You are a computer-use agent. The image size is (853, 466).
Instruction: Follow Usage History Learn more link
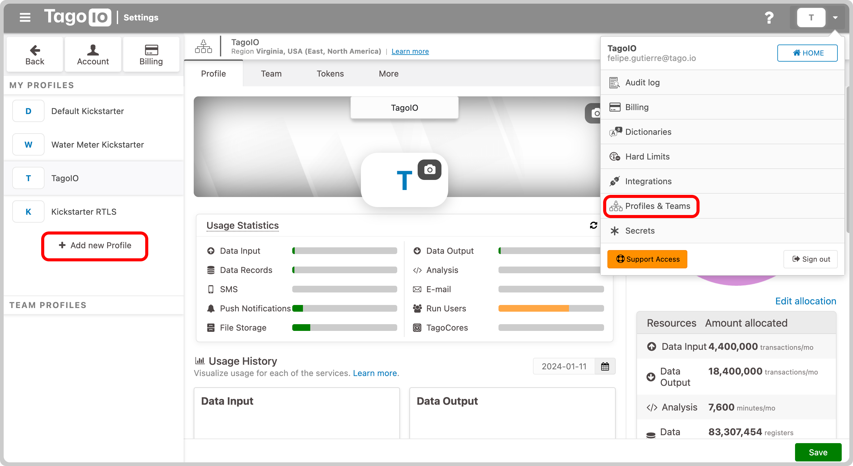tap(375, 373)
